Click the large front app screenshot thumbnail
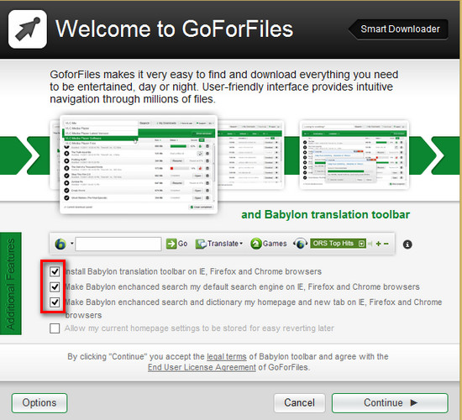 click(139, 164)
